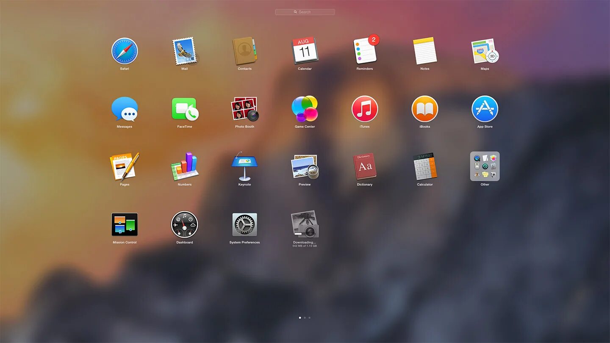Open the Messages speech bubble icon
This screenshot has height=343, width=610.
(125, 109)
